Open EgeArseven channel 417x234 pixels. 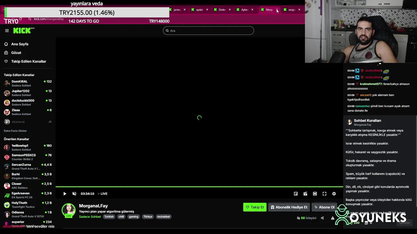(x=28, y=195)
